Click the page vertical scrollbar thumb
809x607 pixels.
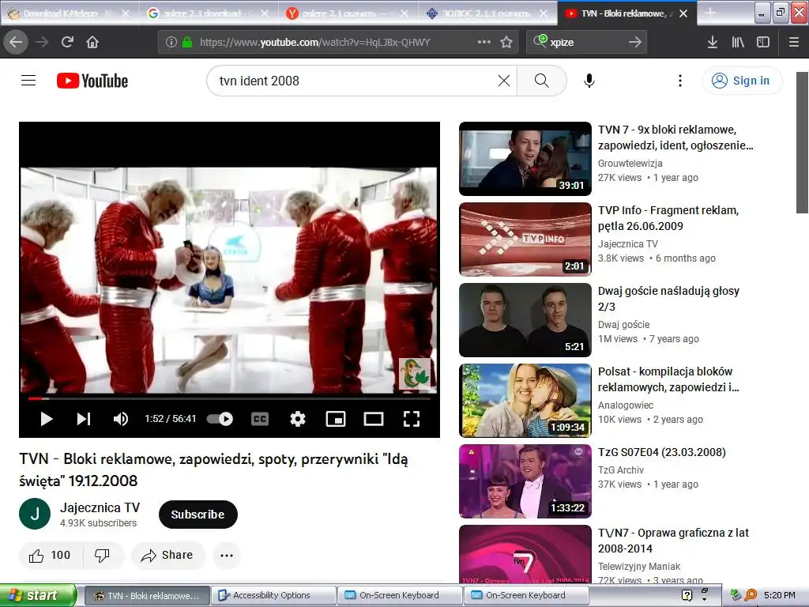(802, 142)
